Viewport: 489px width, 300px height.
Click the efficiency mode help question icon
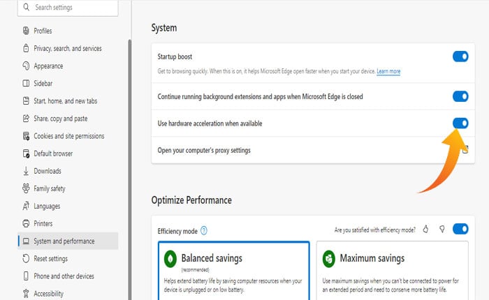[204, 230]
